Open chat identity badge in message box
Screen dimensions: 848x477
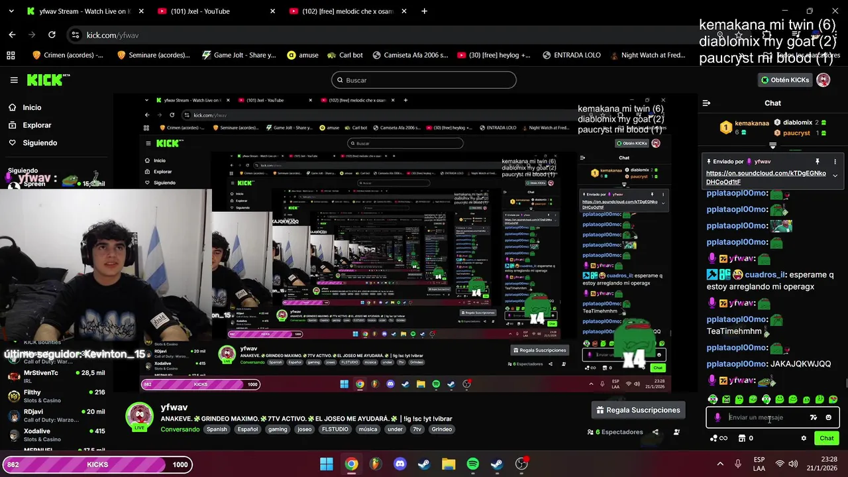[717, 417]
